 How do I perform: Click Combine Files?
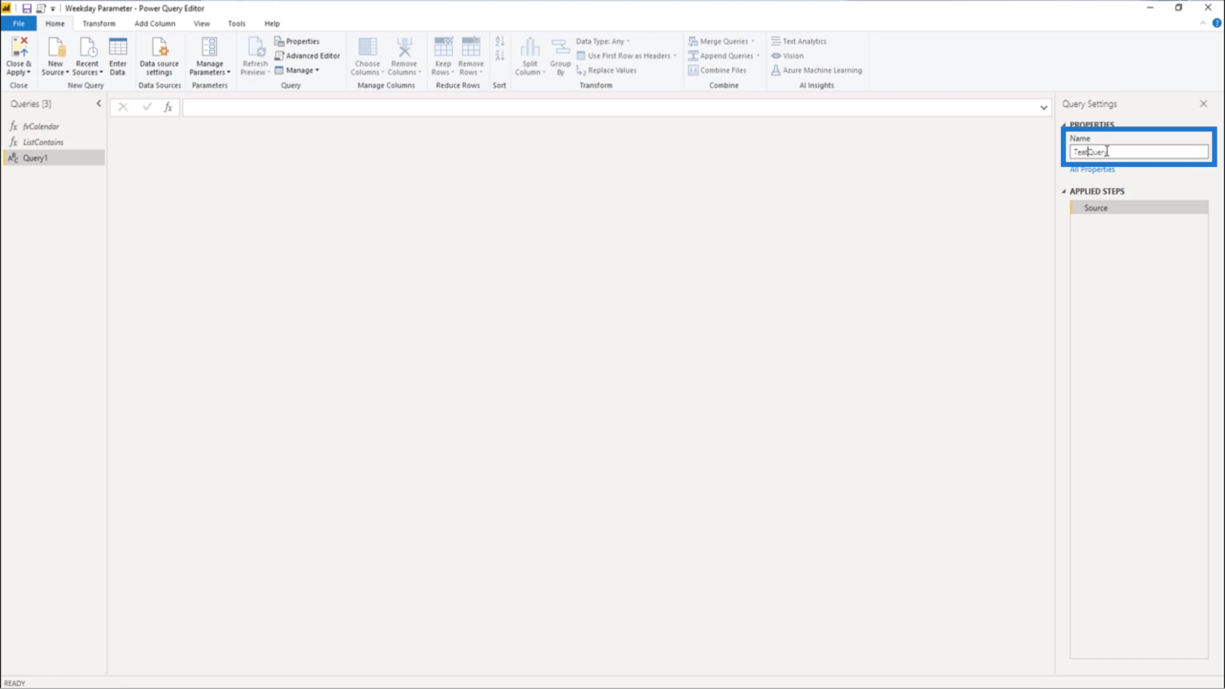pyautogui.click(x=717, y=71)
